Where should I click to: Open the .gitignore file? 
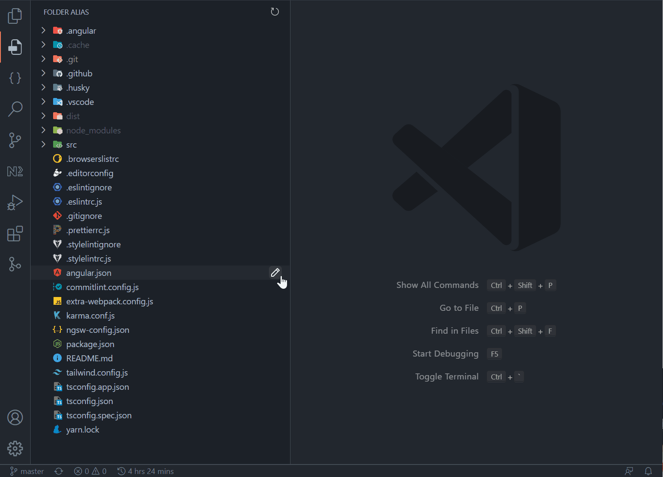point(160,216)
